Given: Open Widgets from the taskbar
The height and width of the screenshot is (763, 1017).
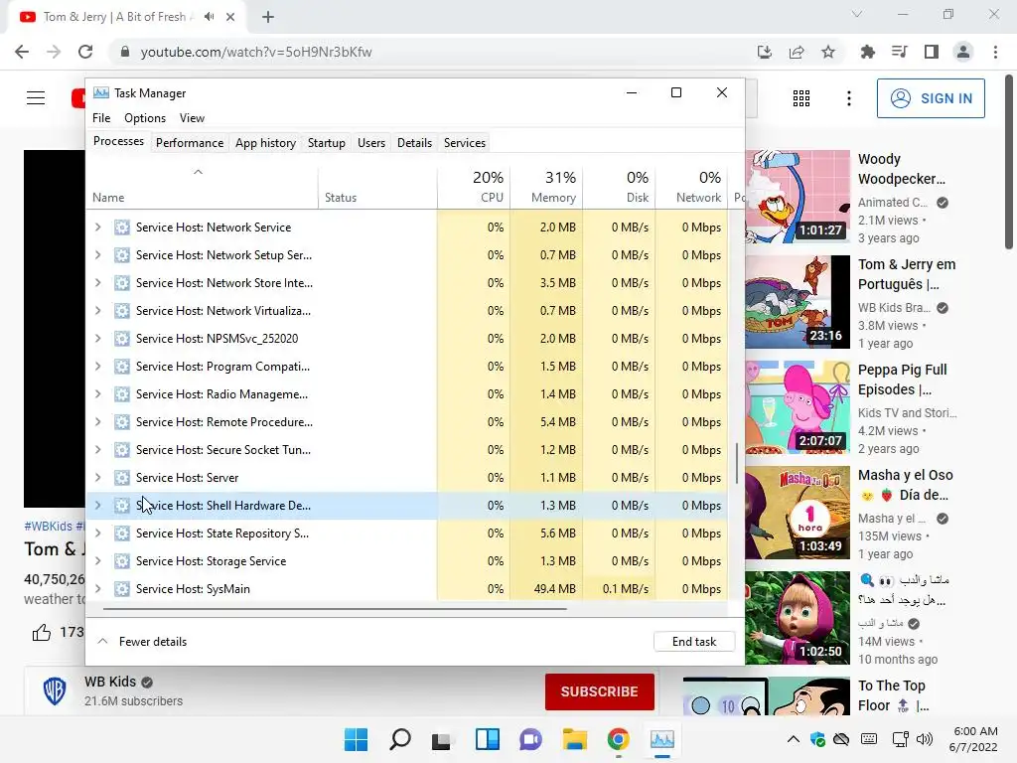Looking at the screenshot, I should 487,739.
